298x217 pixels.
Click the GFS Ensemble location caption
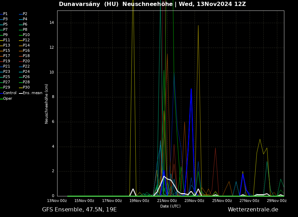(79, 210)
